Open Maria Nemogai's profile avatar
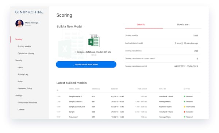 click(x=19, y=23)
